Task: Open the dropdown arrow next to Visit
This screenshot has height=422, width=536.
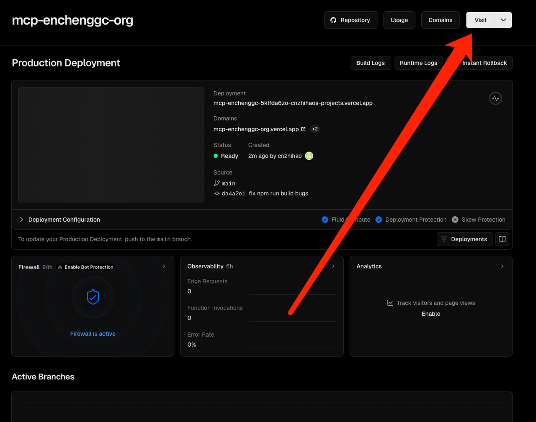Action: tap(503, 20)
